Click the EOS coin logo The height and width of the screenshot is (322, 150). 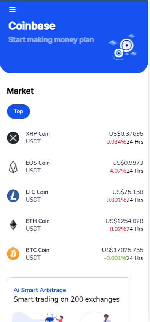pyautogui.click(x=13, y=167)
